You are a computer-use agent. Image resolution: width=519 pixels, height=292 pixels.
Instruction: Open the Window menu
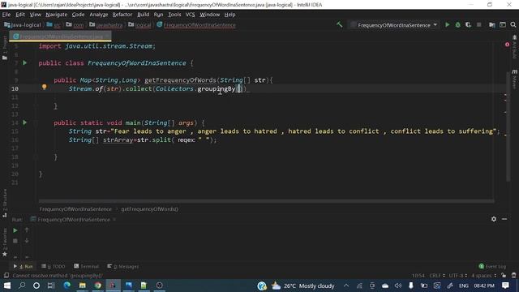click(x=209, y=15)
